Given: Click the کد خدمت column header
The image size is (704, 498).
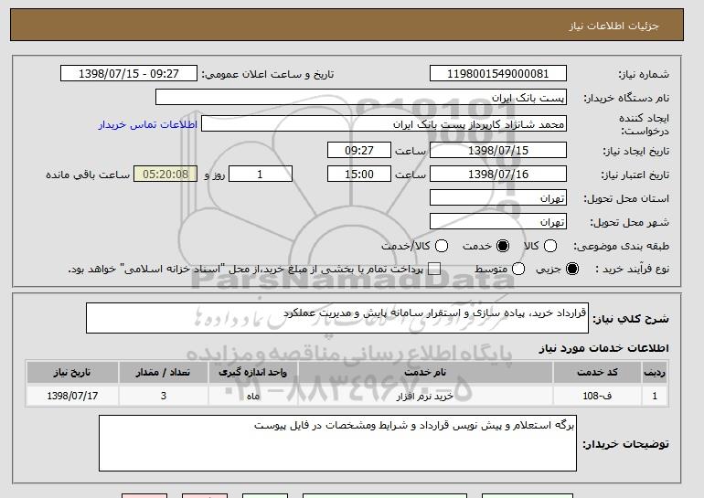Looking at the screenshot, I should click(597, 373).
